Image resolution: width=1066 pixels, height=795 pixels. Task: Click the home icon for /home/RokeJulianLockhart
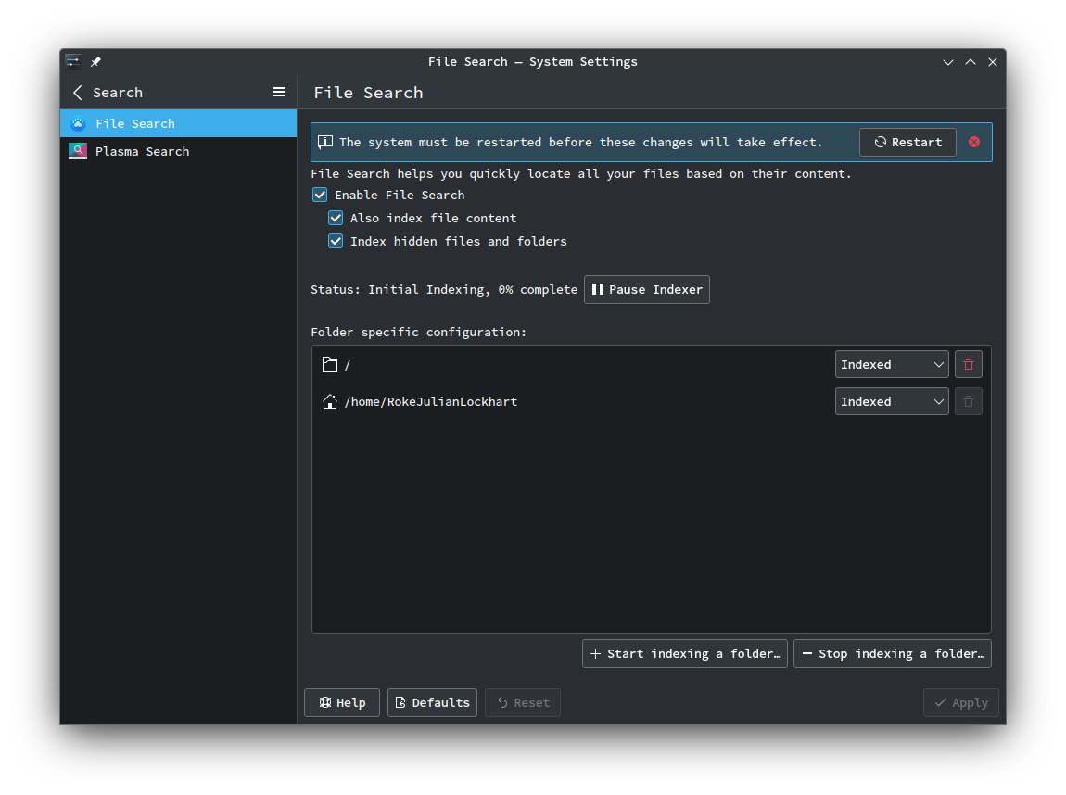click(329, 401)
